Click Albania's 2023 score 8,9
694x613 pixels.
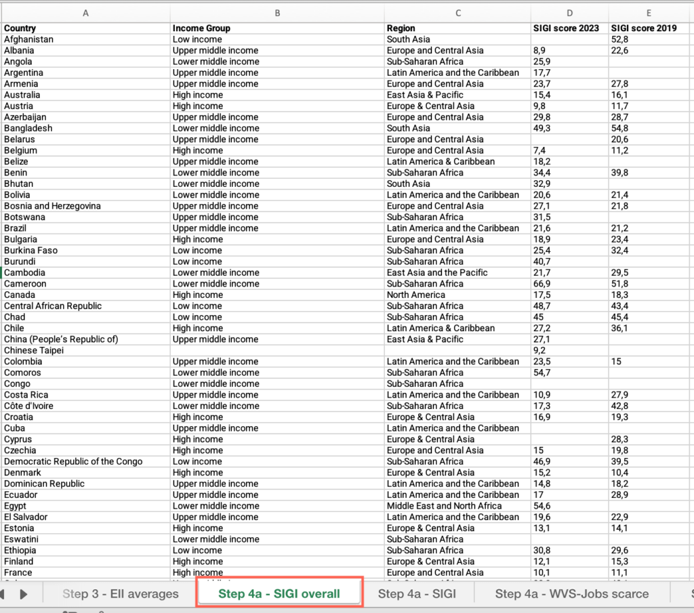pos(569,50)
